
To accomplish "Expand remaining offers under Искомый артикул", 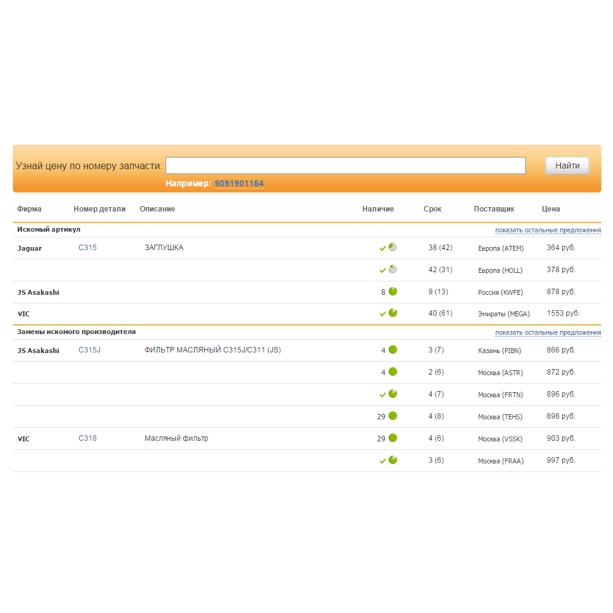I will coord(548,230).
